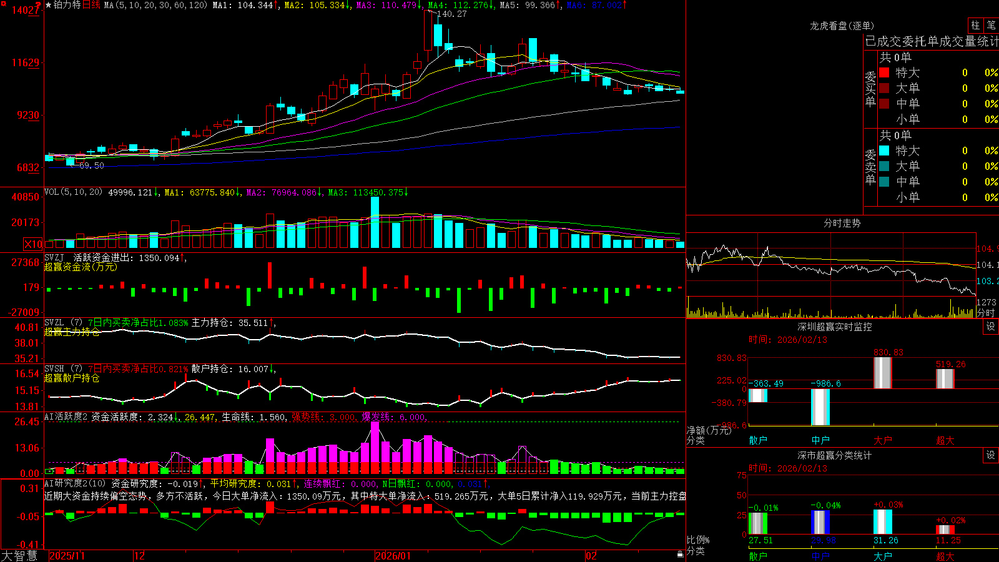Screen dimensions: 999x562
Task: Open the VOL(5,10,20) indicator label
Action: point(73,192)
